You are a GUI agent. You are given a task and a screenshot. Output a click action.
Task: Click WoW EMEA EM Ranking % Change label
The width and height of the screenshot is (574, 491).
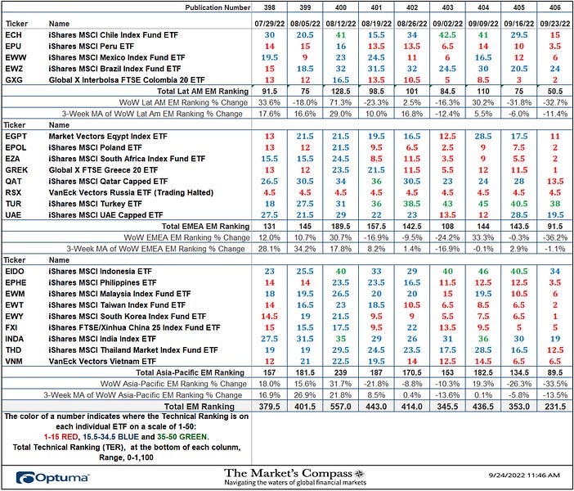(186, 237)
